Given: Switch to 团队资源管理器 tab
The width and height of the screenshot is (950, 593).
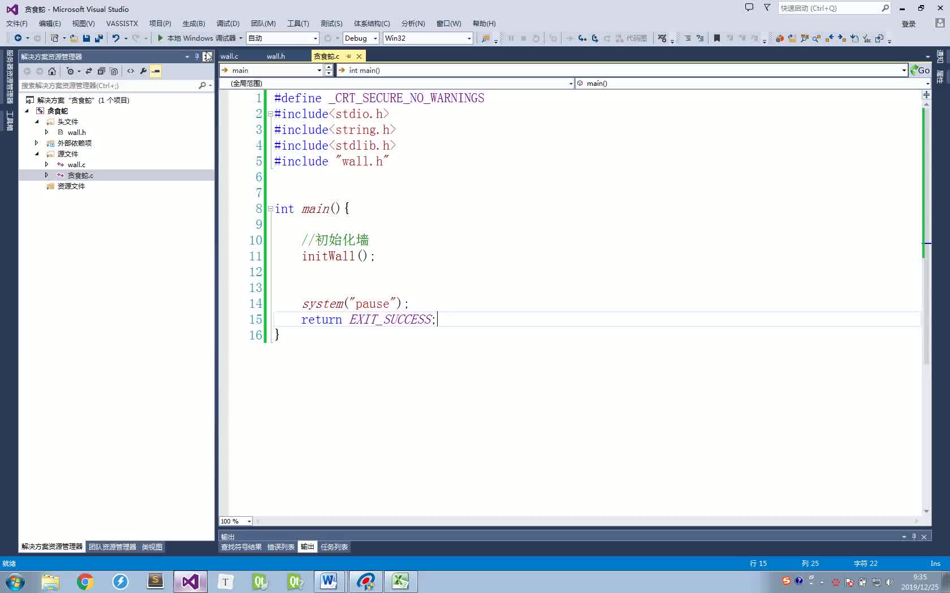Looking at the screenshot, I should [113, 547].
